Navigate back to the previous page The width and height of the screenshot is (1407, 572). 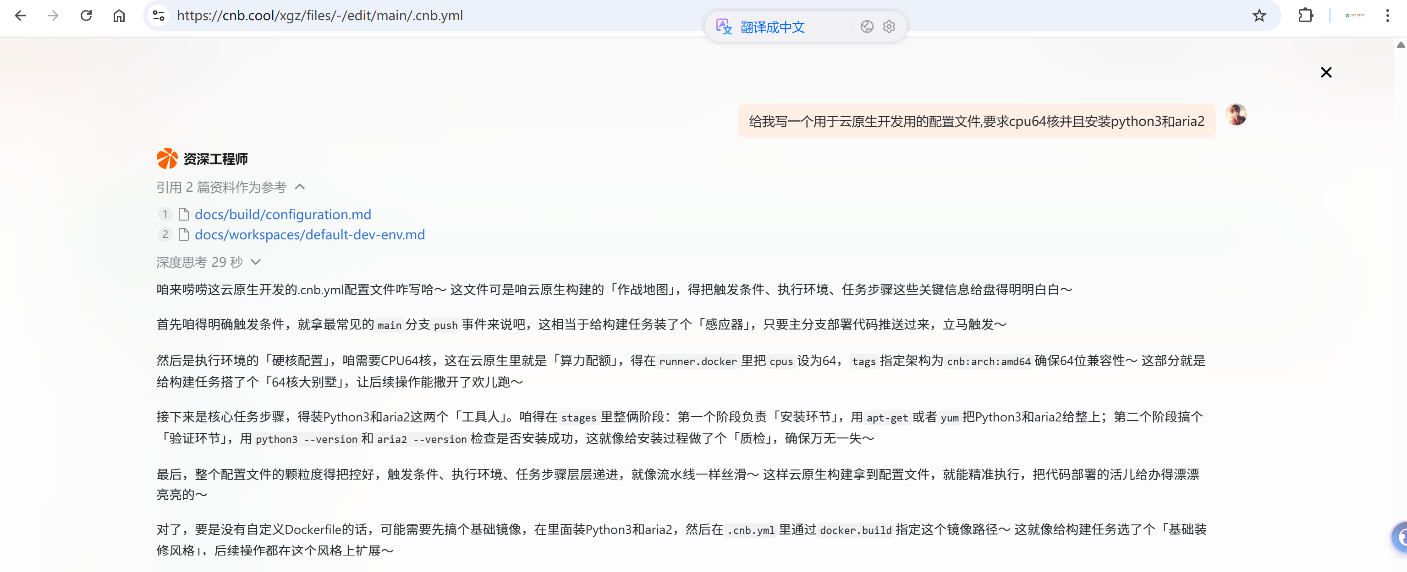pos(20,16)
